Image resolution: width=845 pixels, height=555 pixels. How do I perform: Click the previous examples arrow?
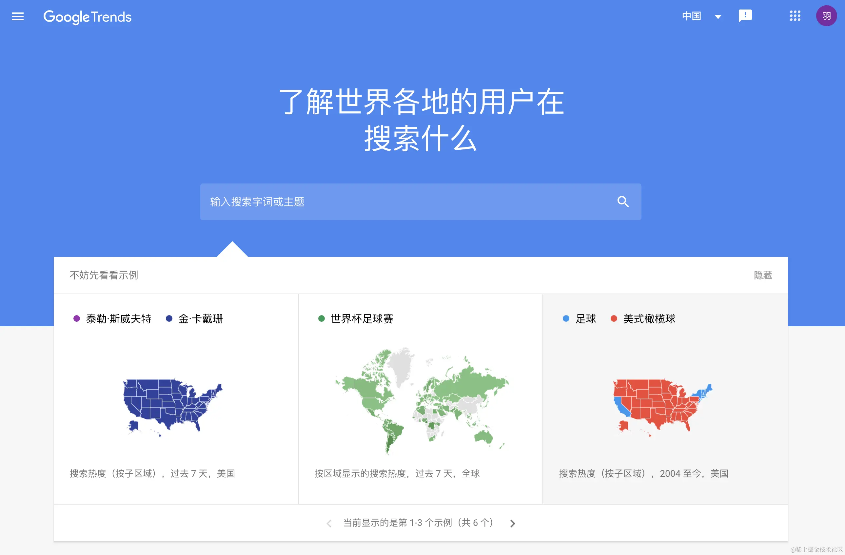pyautogui.click(x=329, y=523)
